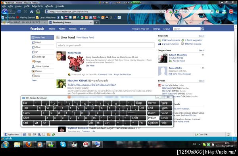This screenshot has height=156, width=238.
Task: Click the Windows Start orb
Action: (x=6, y=145)
